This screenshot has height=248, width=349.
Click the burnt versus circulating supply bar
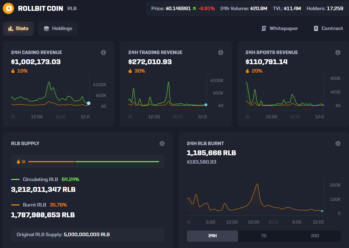coord(94,161)
